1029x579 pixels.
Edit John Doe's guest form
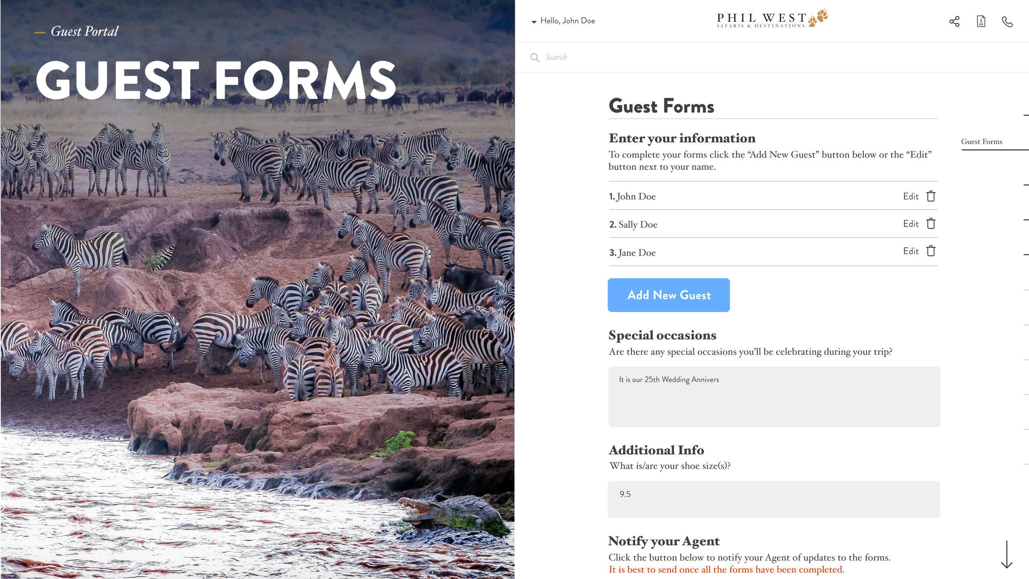pos(911,196)
